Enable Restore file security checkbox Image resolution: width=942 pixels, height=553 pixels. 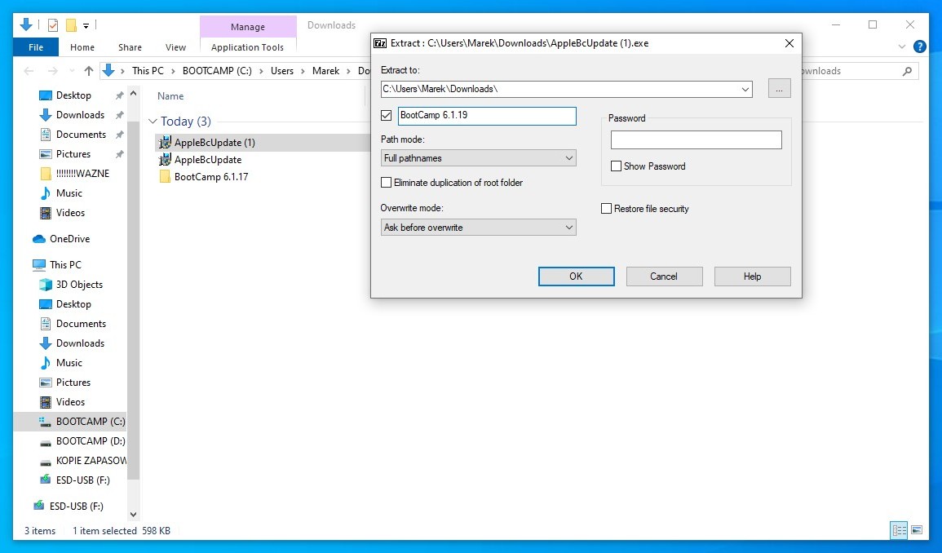[x=606, y=209]
